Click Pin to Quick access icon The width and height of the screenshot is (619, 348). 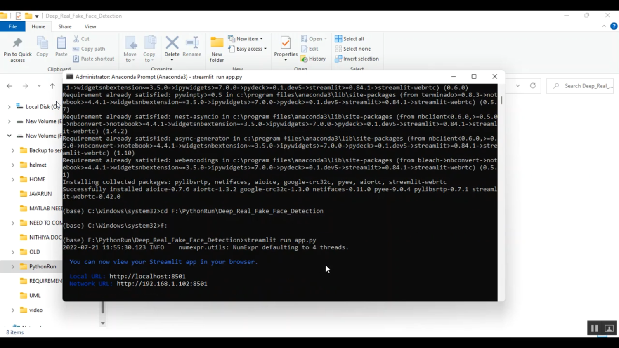(x=17, y=42)
